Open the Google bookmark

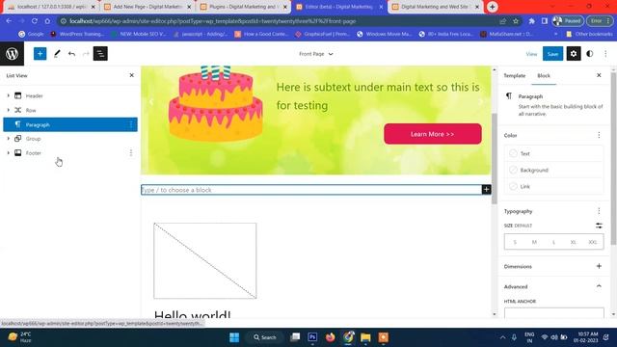(31, 35)
